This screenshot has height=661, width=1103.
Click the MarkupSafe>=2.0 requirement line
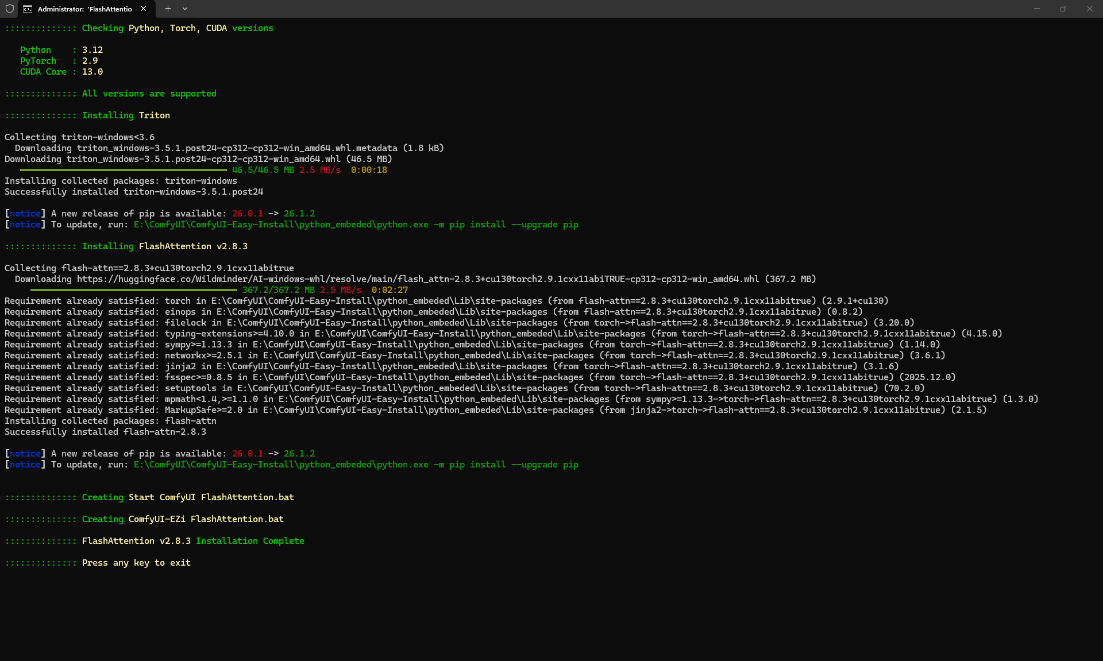point(496,410)
